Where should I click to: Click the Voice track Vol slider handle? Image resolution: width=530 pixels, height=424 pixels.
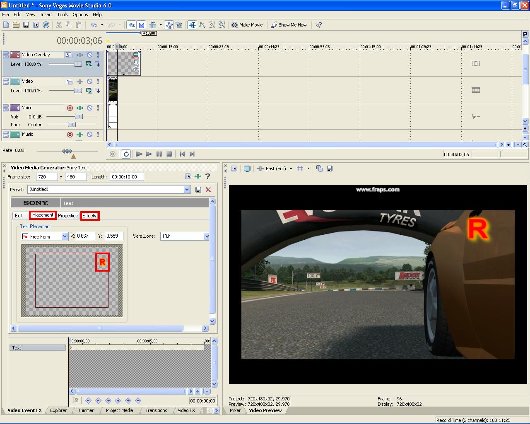click(79, 117)
